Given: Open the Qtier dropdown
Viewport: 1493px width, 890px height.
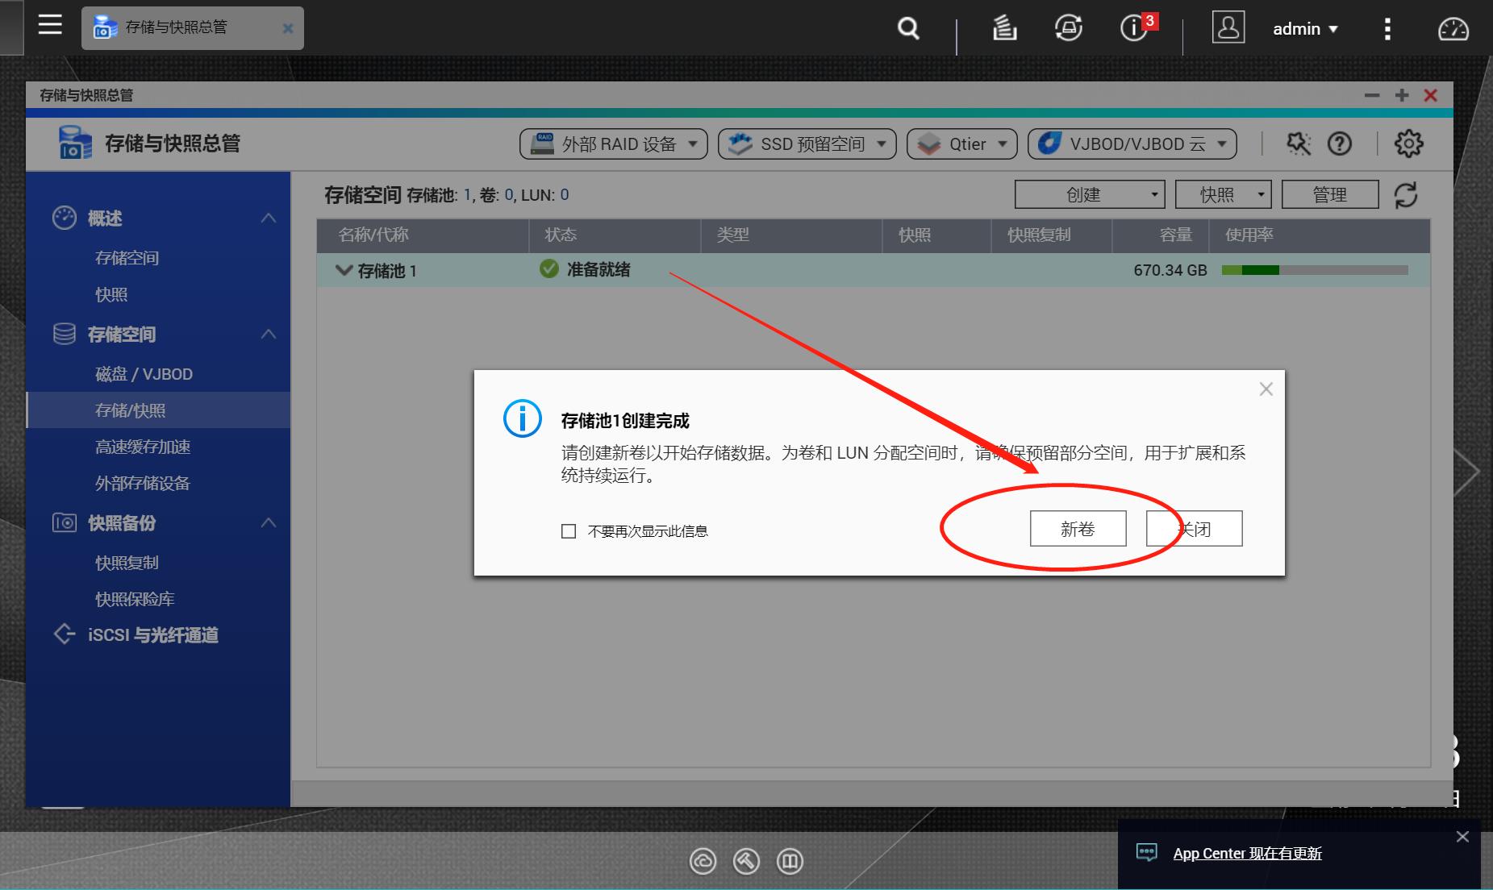Looking at the screenshot, I should coord(961,143).
